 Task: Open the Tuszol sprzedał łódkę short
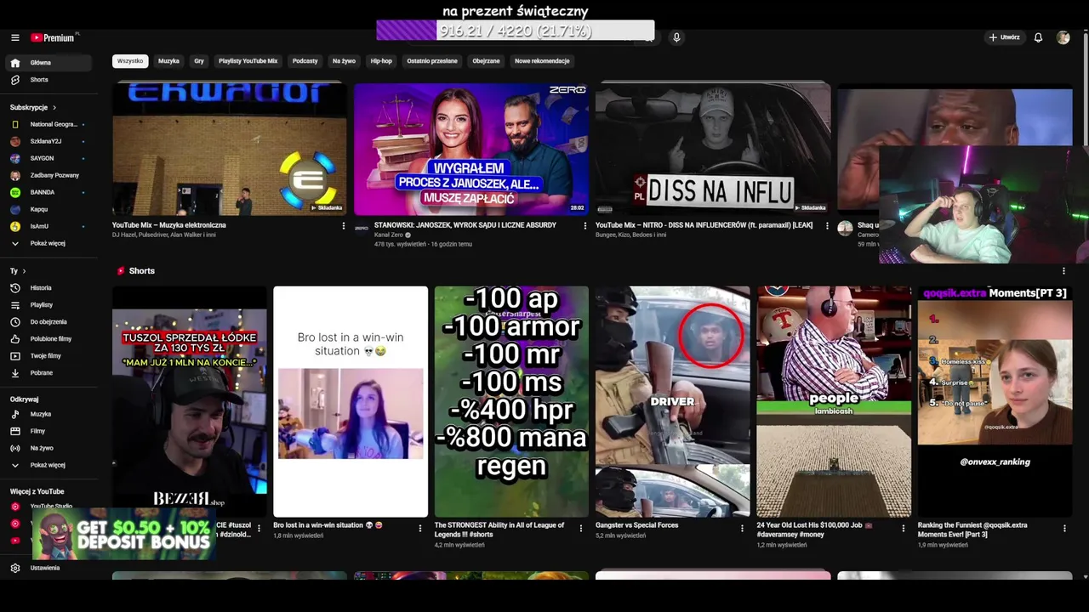(190, 401)
